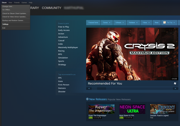Image resolution: width=180 pixels, height=126 pixels.
Task: Open the Friends menu in the menu bar
Action: point(17,2)
